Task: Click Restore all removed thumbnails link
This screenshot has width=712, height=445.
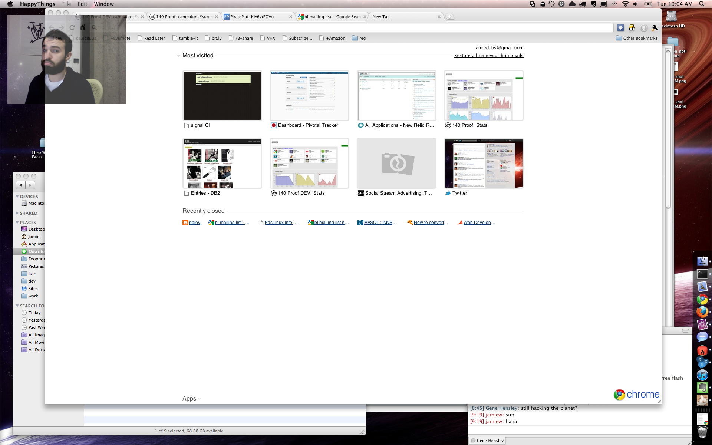Action: point(488,56)
